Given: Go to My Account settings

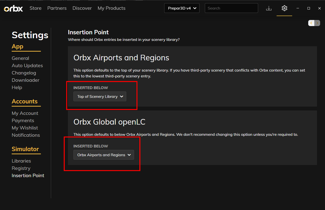Looking at the screenshot, I should click(25, 113).
